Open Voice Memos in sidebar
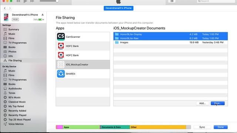 16,124
